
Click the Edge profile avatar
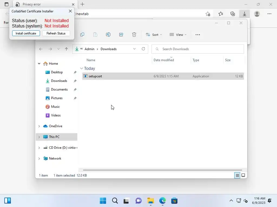pos(257,14)
